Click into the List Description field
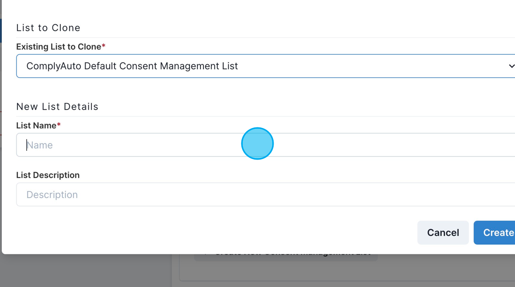 (x=266, y=194)
